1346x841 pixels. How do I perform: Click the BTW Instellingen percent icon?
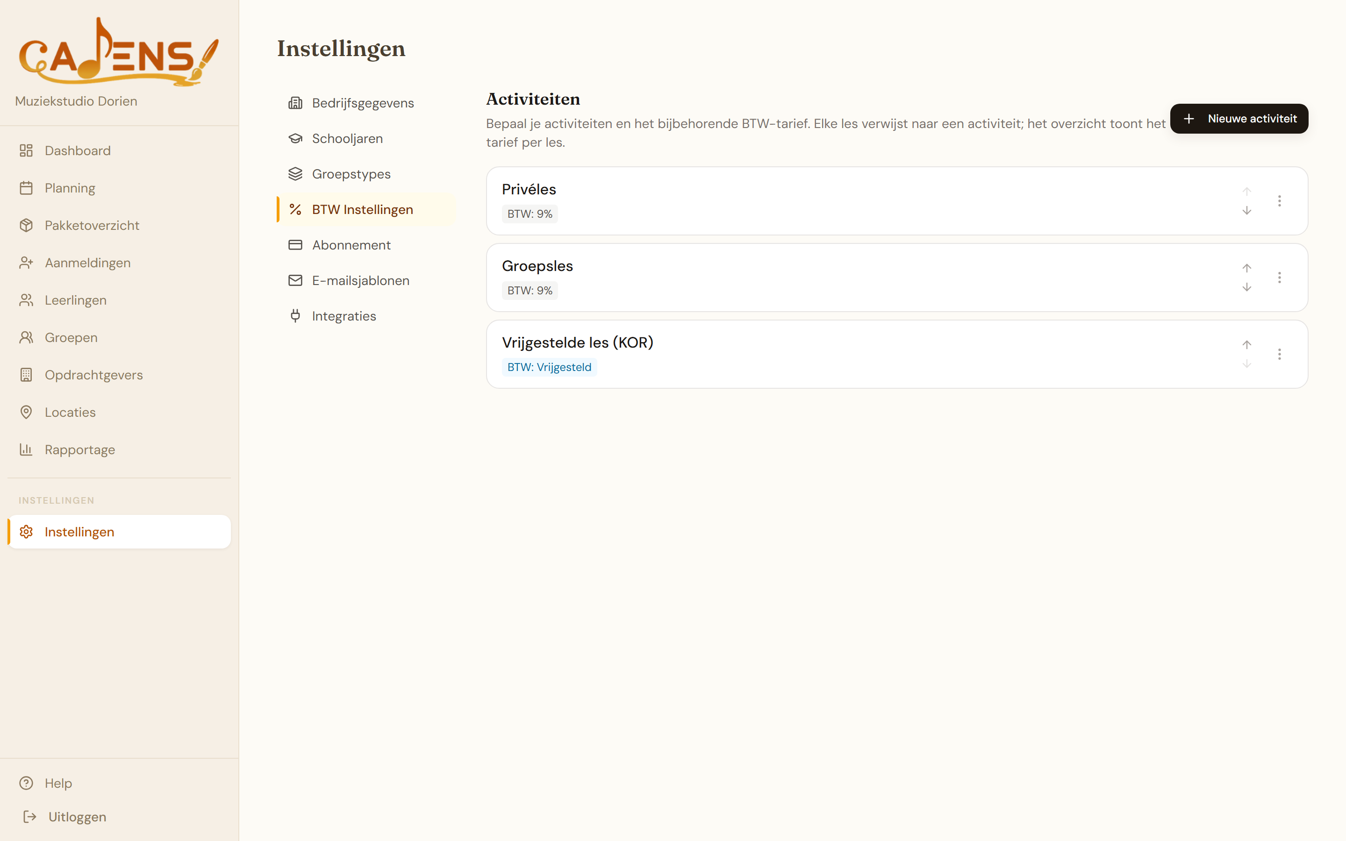tap(295, 210)
